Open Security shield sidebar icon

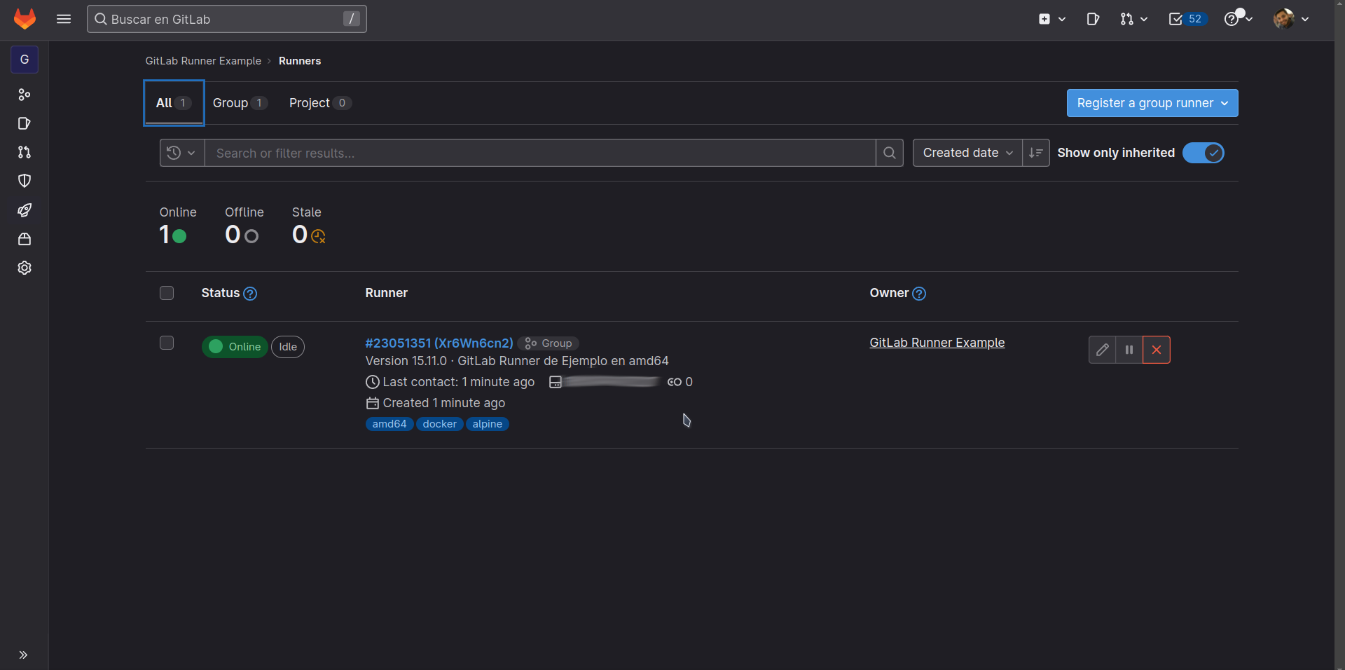25,181
